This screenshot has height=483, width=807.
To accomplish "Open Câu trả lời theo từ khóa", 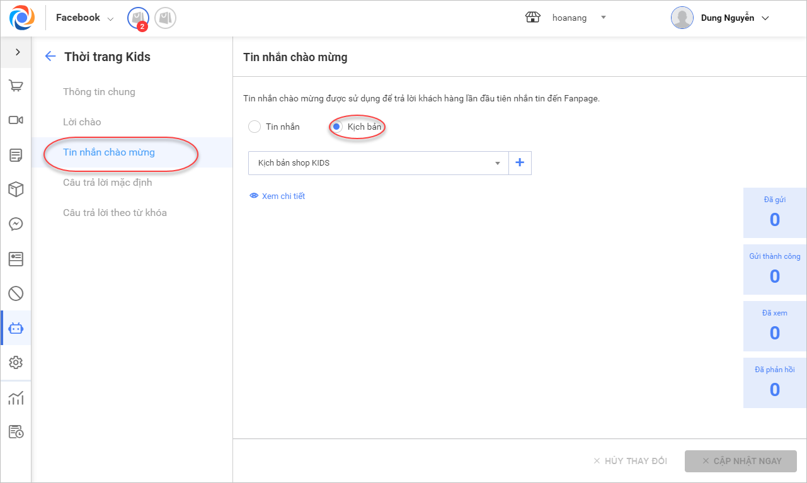I will 115,213.
